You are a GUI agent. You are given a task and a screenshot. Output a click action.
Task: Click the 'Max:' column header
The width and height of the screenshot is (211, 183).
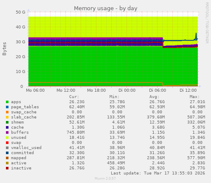pos(195,97)
